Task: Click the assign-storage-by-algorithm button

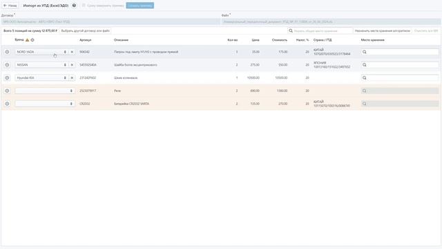Action: pos(383,30)
